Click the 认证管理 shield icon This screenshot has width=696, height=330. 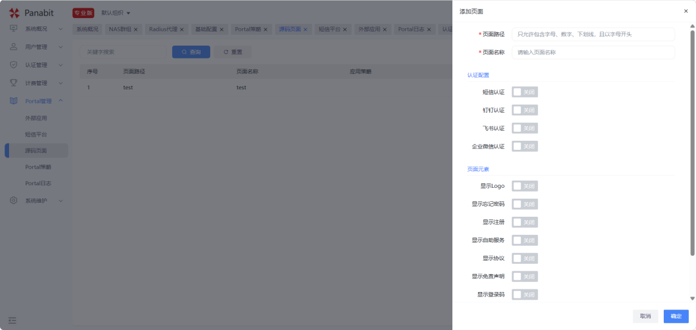tap(14, 65)
